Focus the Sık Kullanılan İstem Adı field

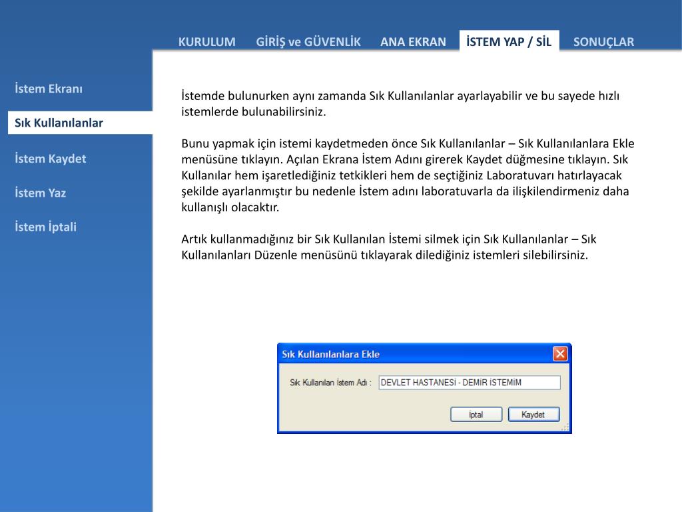pyautogui.click(x=470, y=382)
